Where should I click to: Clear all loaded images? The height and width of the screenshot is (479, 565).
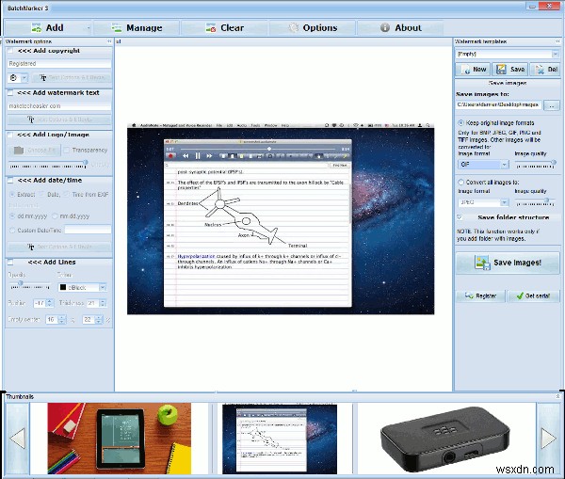pos(224,27)
